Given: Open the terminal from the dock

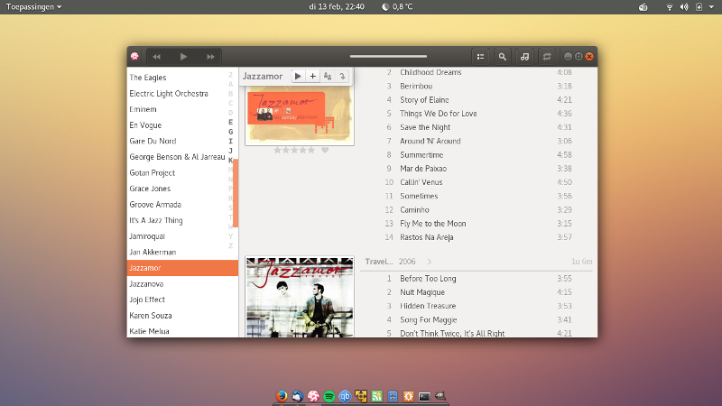Looking at the screenshot, I should coord(424,396).
